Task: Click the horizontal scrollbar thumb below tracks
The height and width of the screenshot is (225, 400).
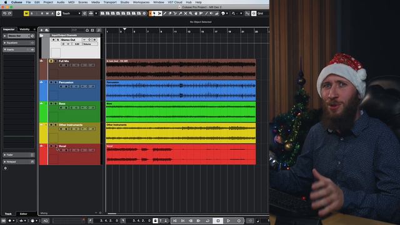Action: click(x=112, y=214)
